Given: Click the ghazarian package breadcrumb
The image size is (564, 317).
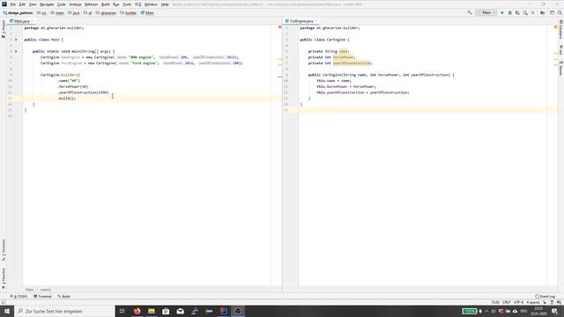Looking at the screenshot, I should 106,13.
